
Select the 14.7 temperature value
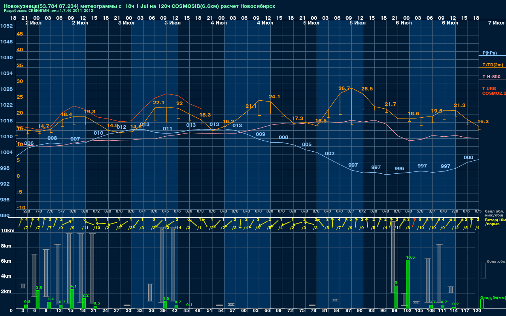43,126
